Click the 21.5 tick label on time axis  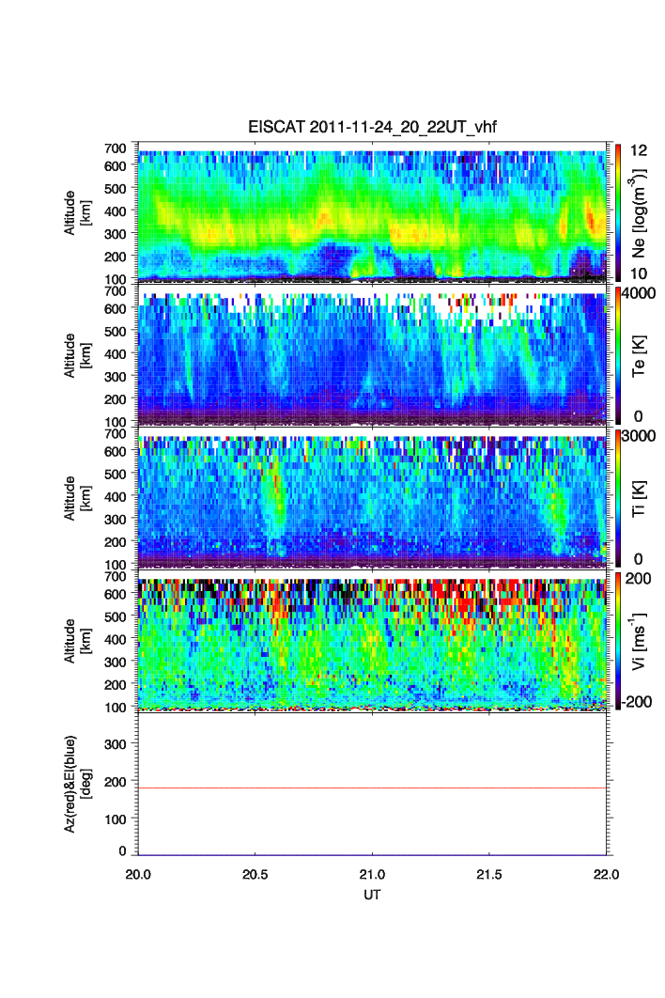pyautogui.click(x=488, y=875)
